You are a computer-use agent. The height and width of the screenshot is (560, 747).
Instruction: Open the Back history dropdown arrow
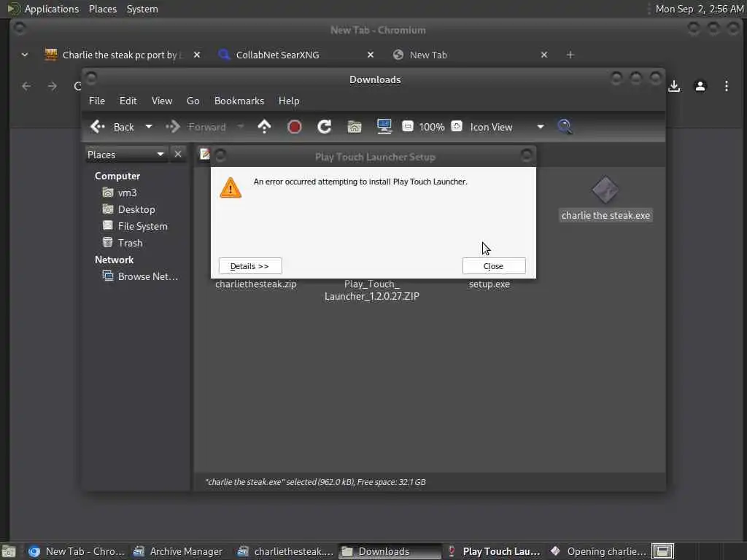click(149, 127)
